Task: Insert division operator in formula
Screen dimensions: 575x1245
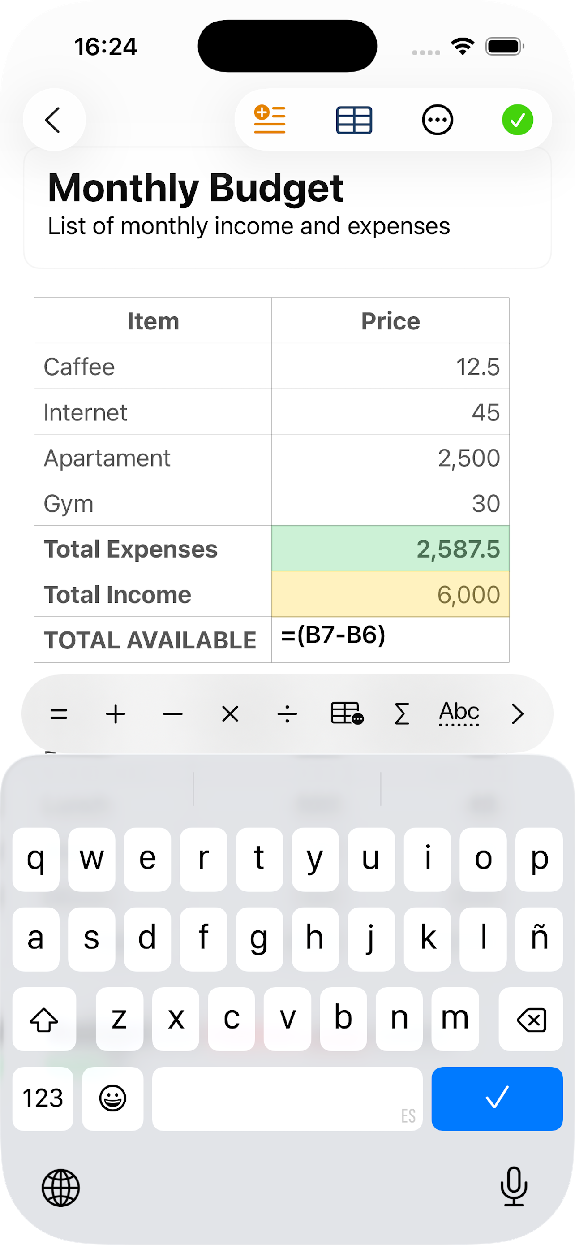Action: pos(287,714)
